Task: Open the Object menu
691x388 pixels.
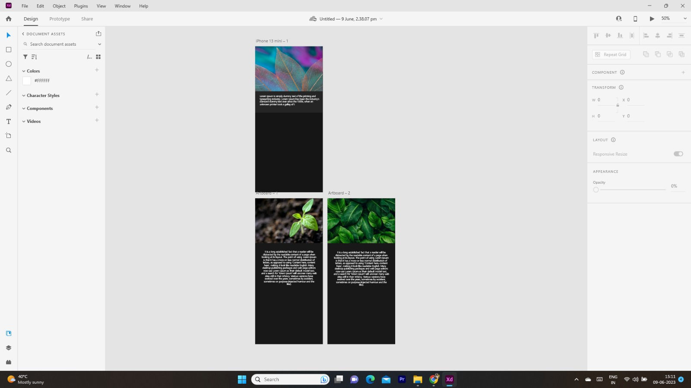Action: [x=59, y=6]
